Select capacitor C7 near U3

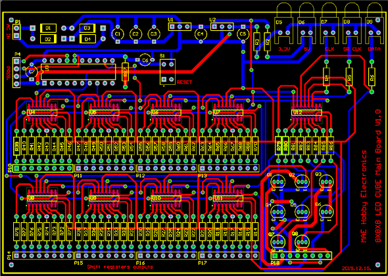click(32, 72)
